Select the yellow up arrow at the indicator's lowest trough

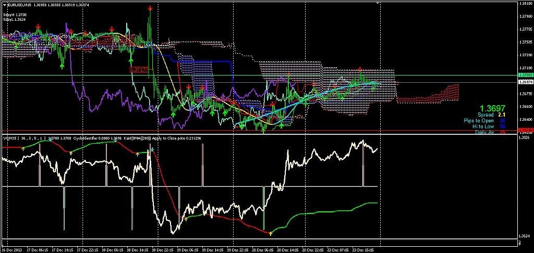pyautogui.click(x=271, y=234)
